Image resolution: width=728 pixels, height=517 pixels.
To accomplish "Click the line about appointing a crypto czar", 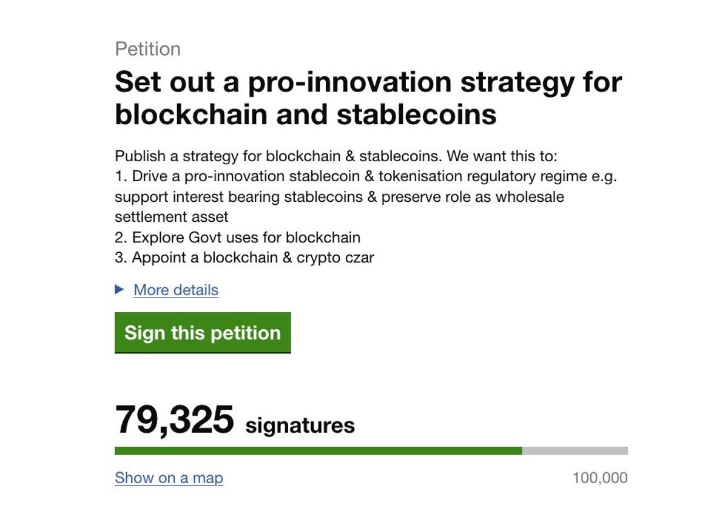I will pos(244,257).
